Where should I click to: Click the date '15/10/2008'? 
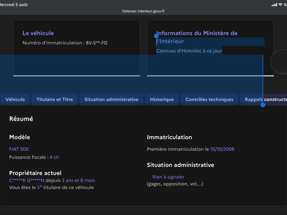pyautogui.click(x=222, y=149)
